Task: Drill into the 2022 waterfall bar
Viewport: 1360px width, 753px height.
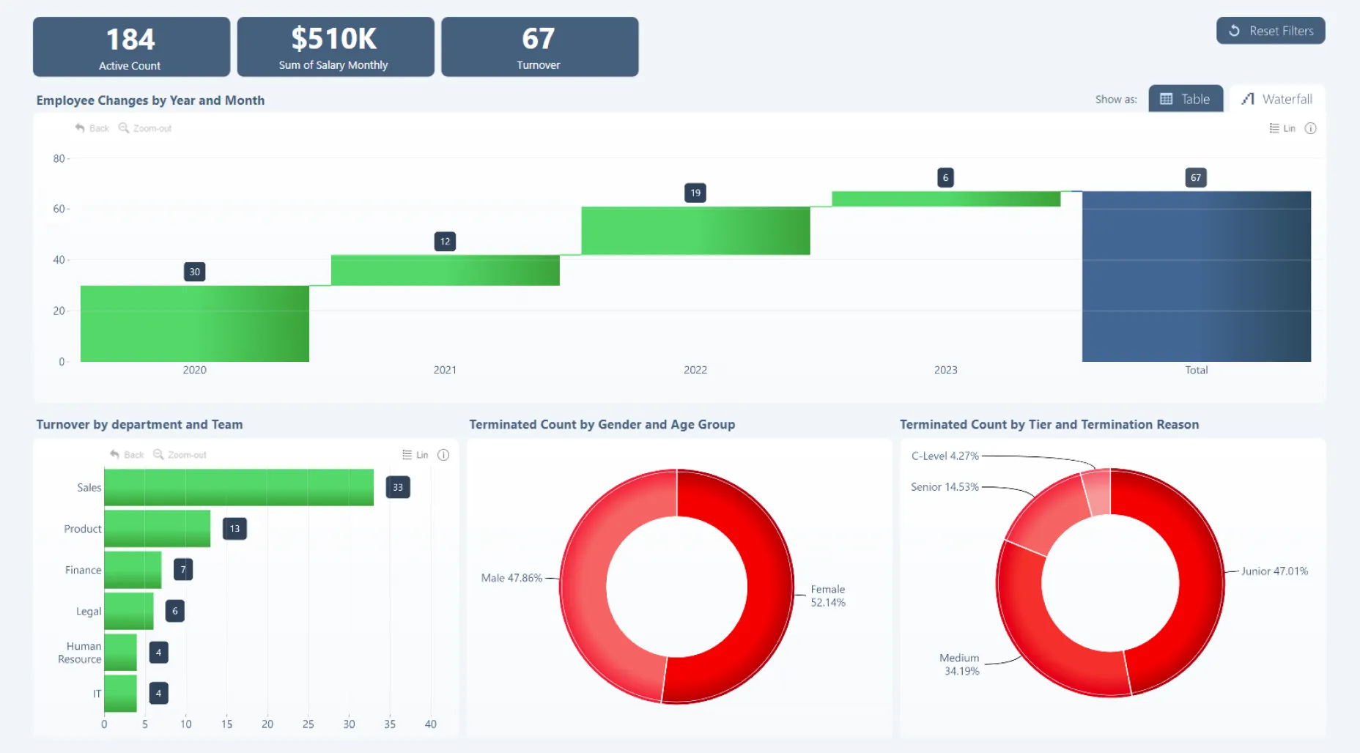Action: pyautogui.click(x=695, y=231)
